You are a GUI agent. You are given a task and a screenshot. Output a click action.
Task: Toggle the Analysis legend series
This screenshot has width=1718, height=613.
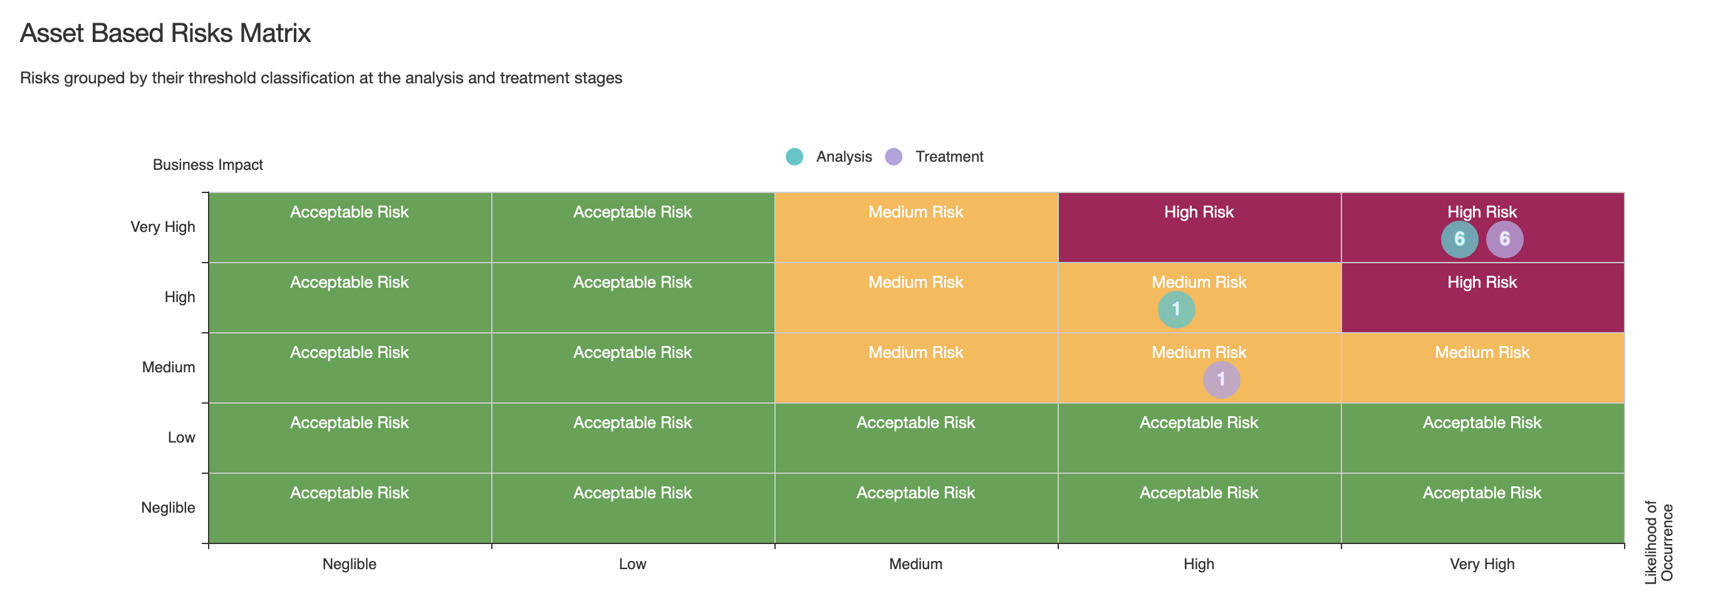pyautogui.click(x=829, y=157)
